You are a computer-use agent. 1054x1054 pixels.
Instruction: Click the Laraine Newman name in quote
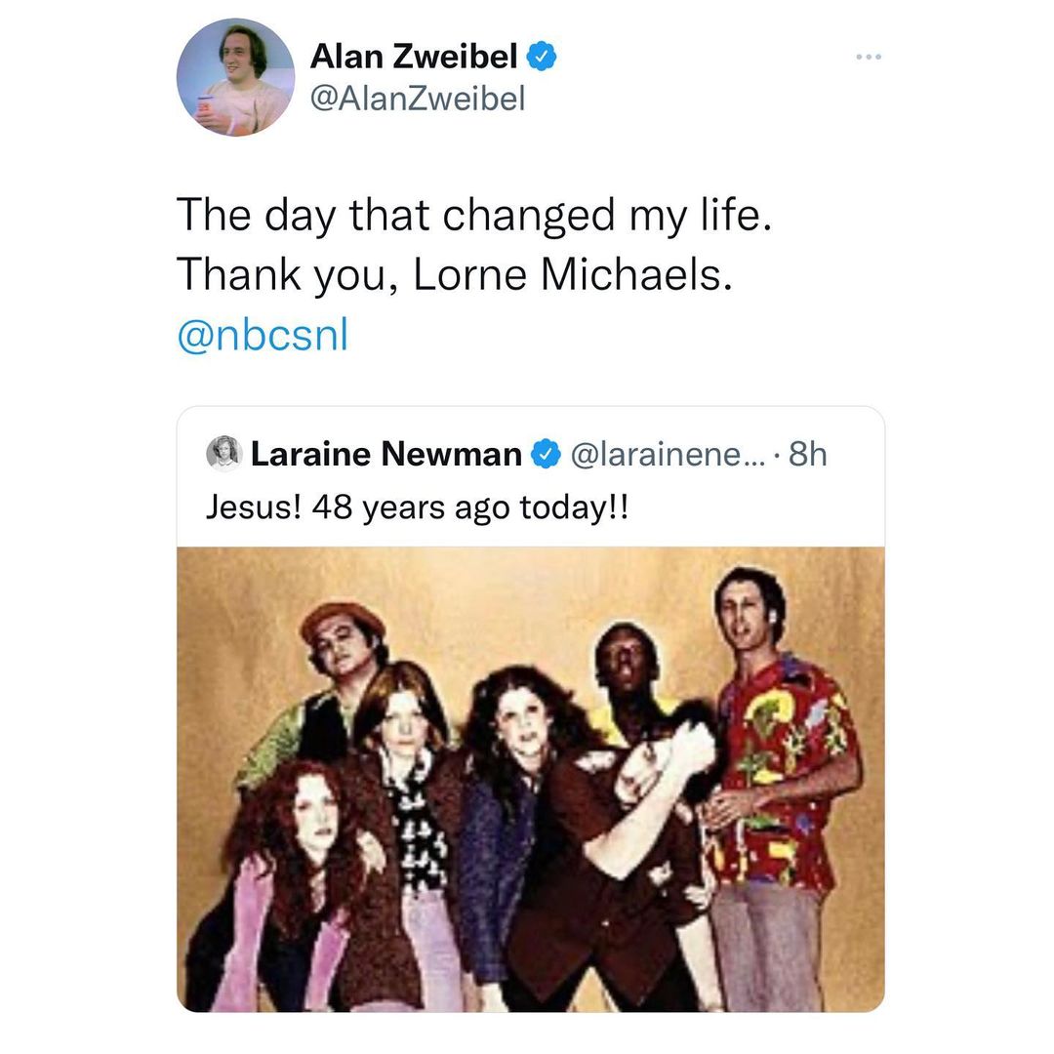click(x=386, y=454)
